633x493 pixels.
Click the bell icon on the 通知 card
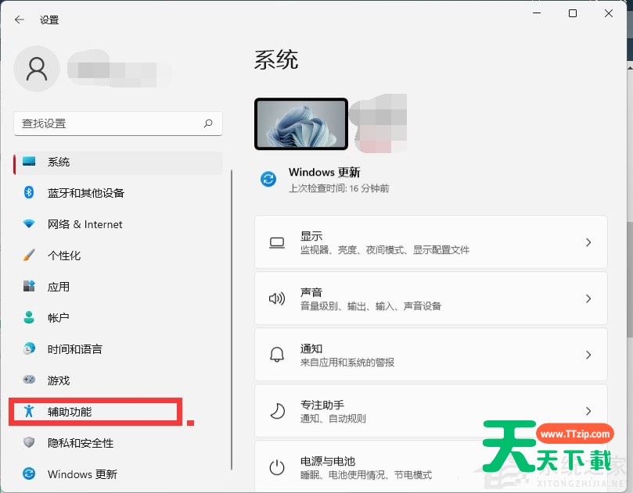click(x=277, y=355)
